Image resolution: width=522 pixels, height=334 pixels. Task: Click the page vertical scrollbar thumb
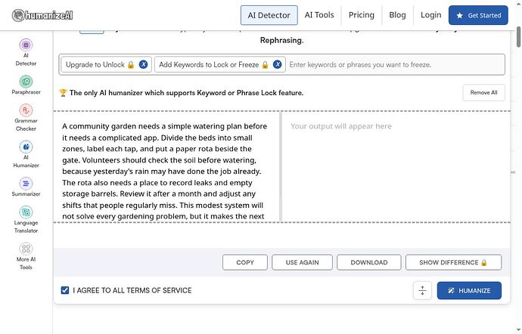pos(518,36)
